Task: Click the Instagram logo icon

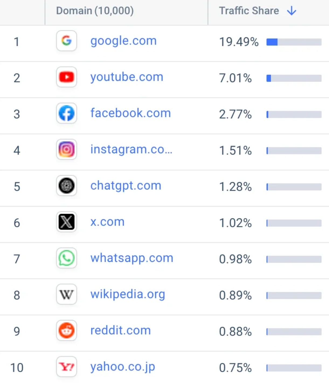Action: coord(67,149)
